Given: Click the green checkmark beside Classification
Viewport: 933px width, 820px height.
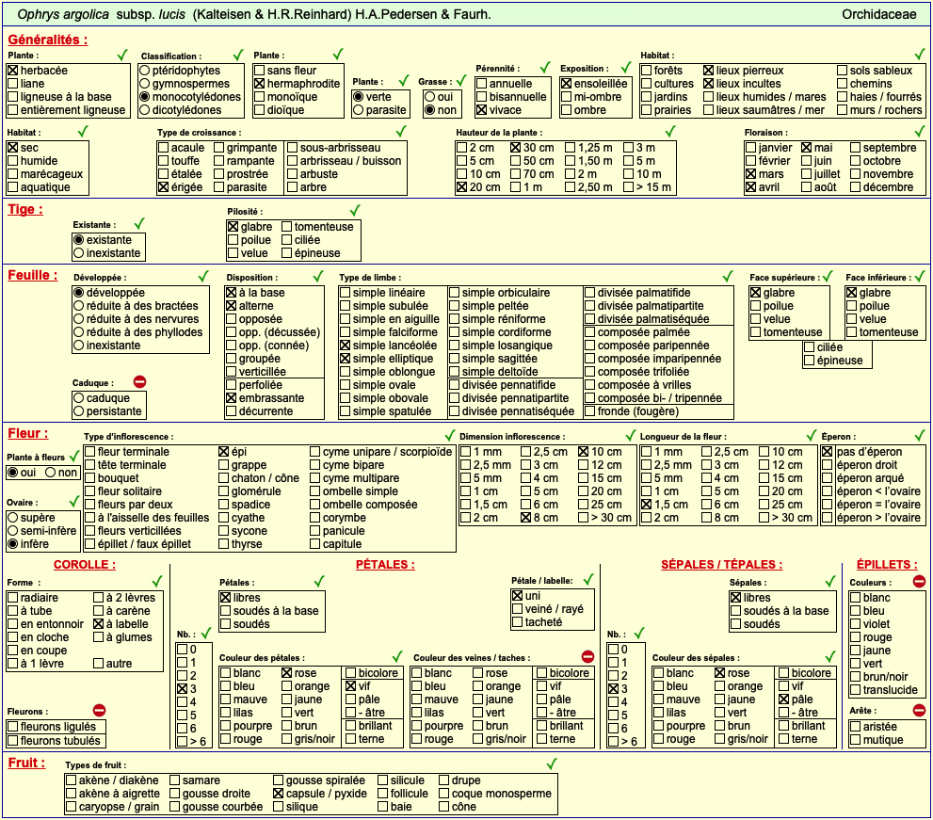Looking at the screenshot, I should click(x=238, y=56).
